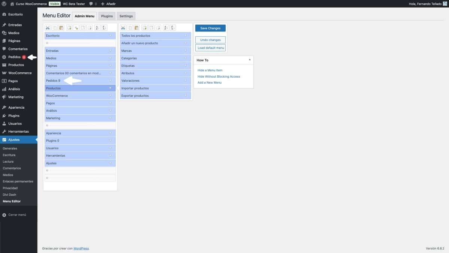Expand the Pedidos 9 item settings
The image size is (449, 253).
point(110,81)
